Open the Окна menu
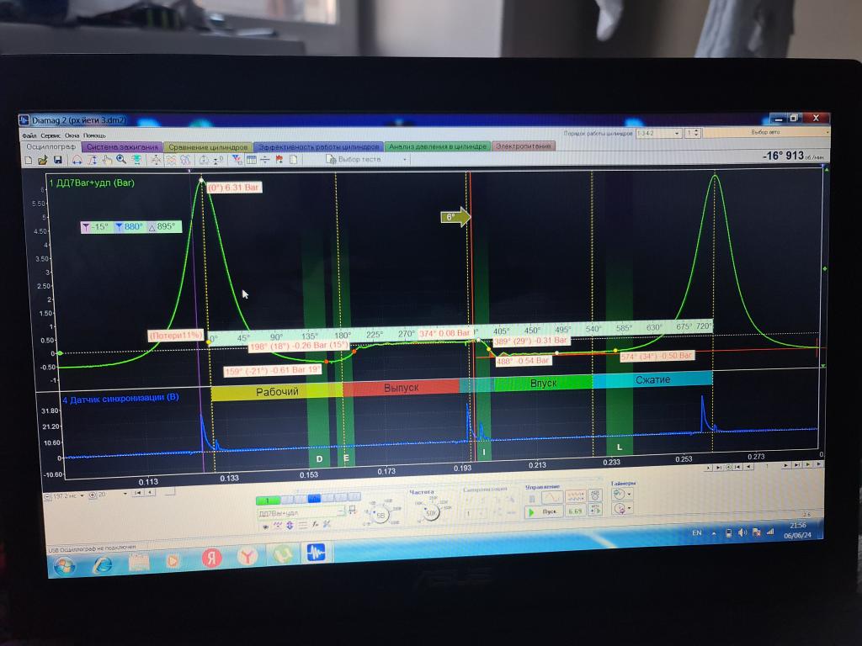 tap(72, 135)
